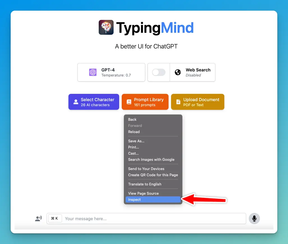Viewport: 288px width, 244px height.
Task: Click the TypingMind title text
Action: (x=155, y=28)
